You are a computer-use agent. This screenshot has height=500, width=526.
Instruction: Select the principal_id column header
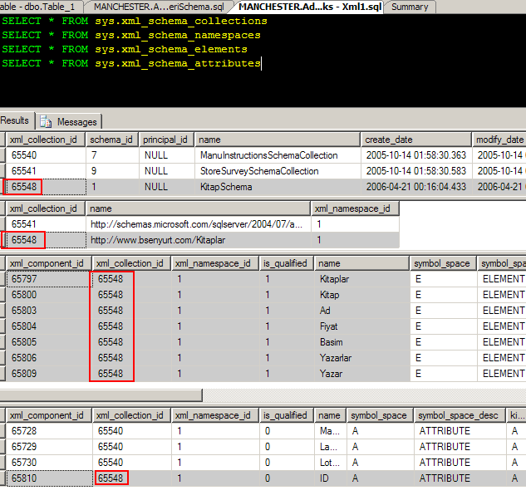pyautogui.click(x=165, y=140)
